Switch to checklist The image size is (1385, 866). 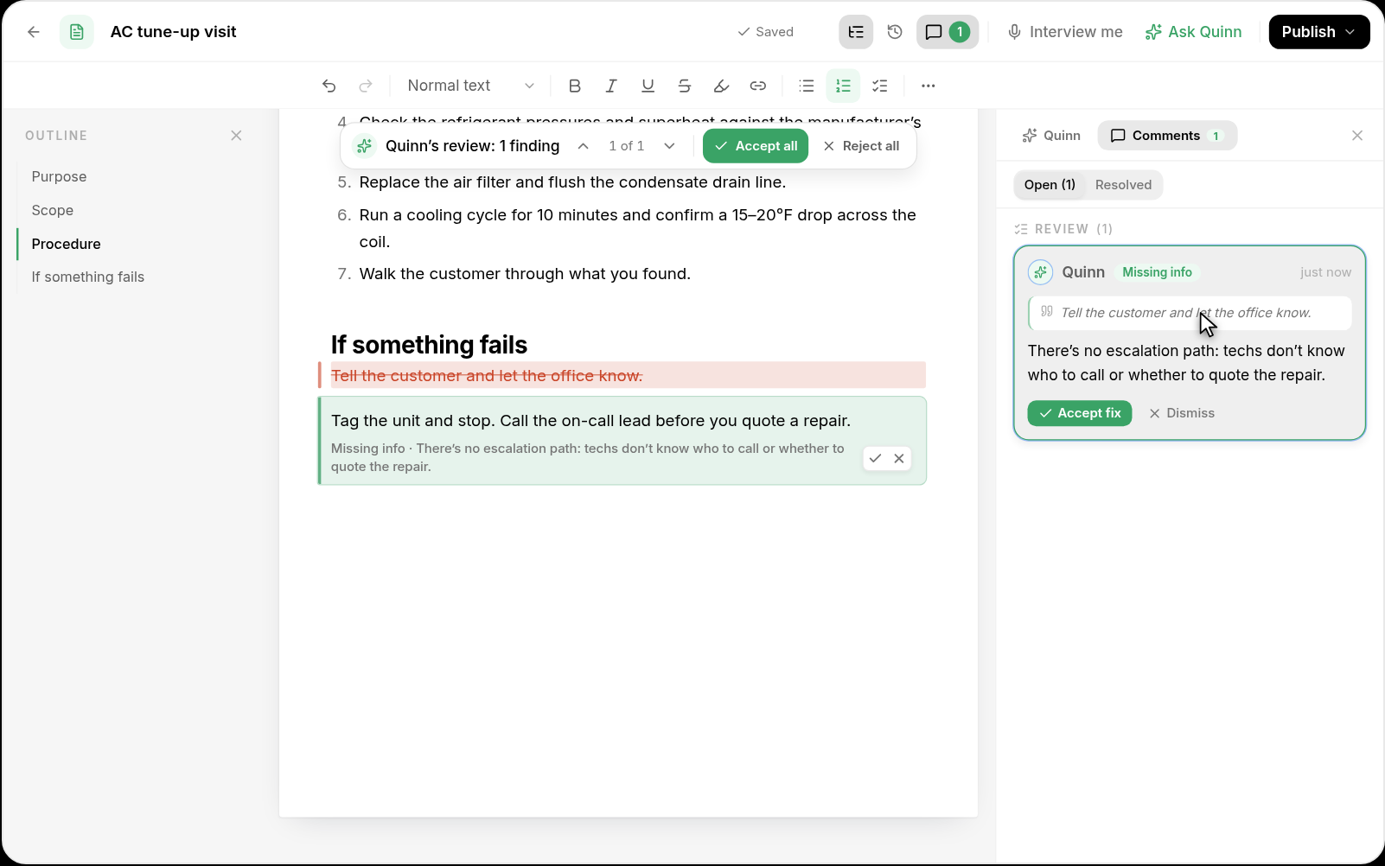[880, 86]
